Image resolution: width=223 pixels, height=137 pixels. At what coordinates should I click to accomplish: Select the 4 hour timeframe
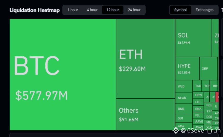(x=92, y=10)
